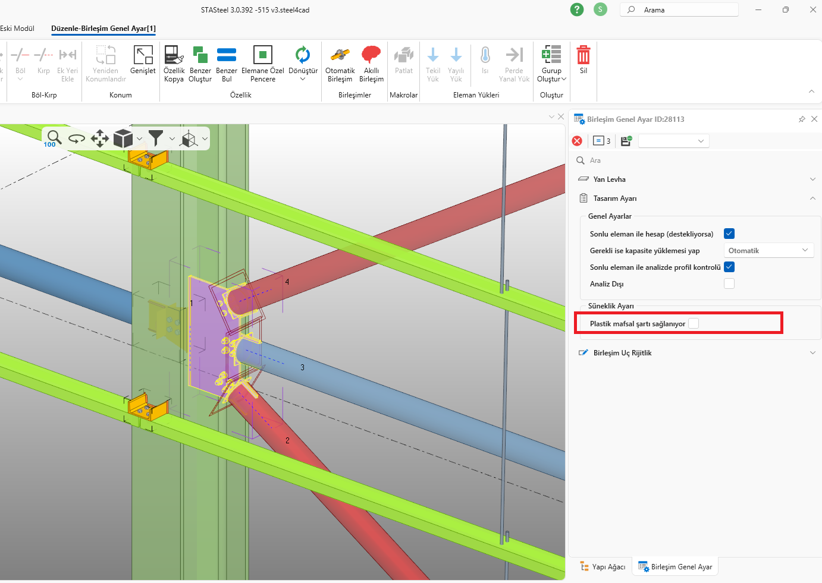Uncheck Sonlu eleman ile hesap checkbox
Image resolution: width=822 pixels, height=583 pixels.
pyautogui.click(x=729, y=234)
